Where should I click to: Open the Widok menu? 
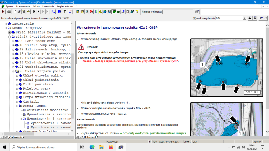[36, 6]
